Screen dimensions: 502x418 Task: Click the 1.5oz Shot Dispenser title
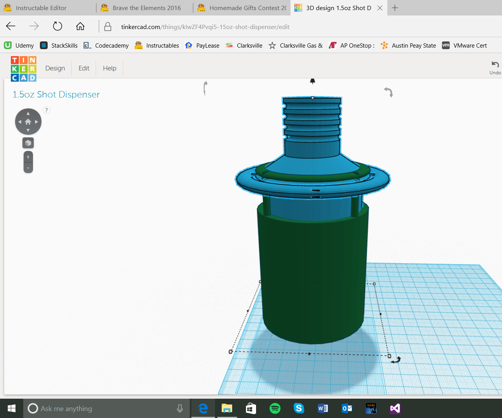point(56,94)
